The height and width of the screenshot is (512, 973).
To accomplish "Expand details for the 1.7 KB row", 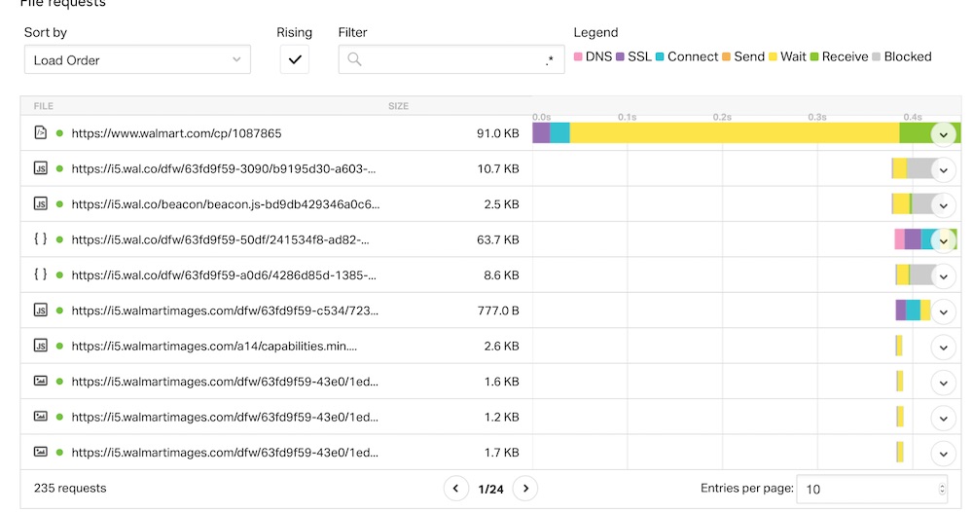I will pos(943,453).
